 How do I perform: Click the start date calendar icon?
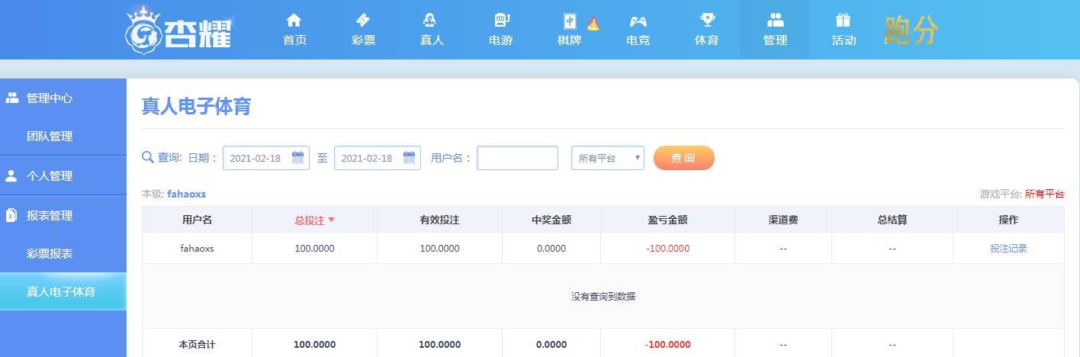(297, 158)
